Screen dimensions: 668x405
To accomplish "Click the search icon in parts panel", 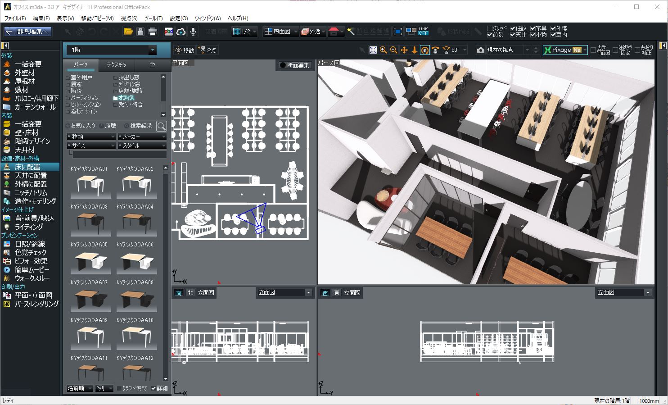I will (161, 126).
